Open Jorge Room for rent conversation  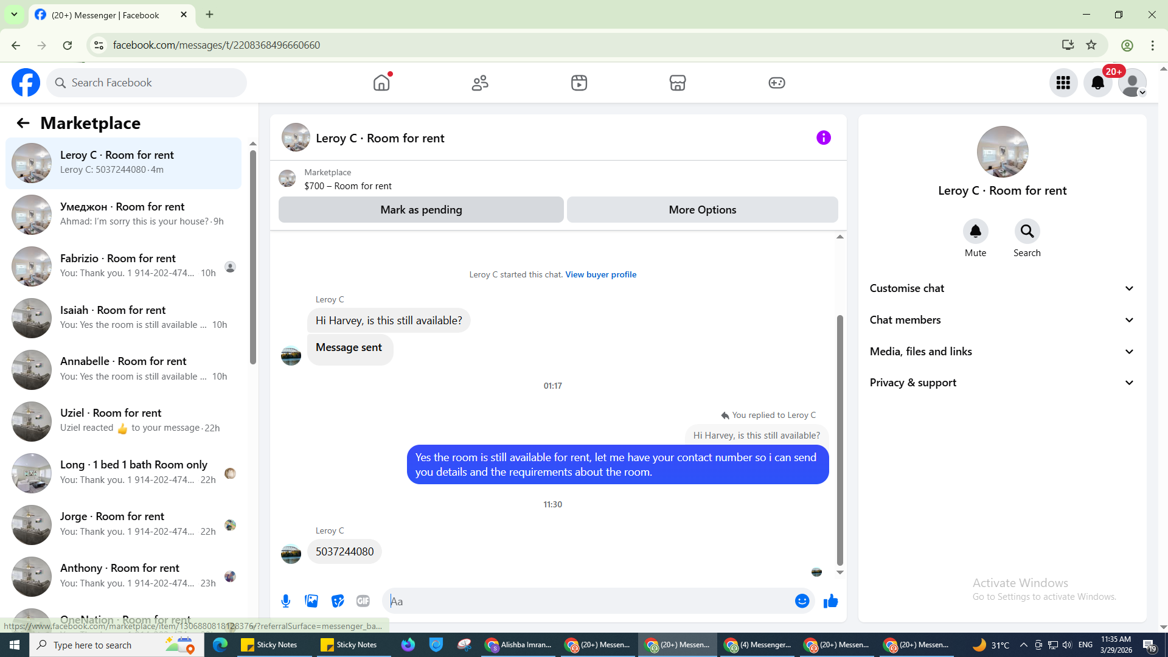[123, 524]
